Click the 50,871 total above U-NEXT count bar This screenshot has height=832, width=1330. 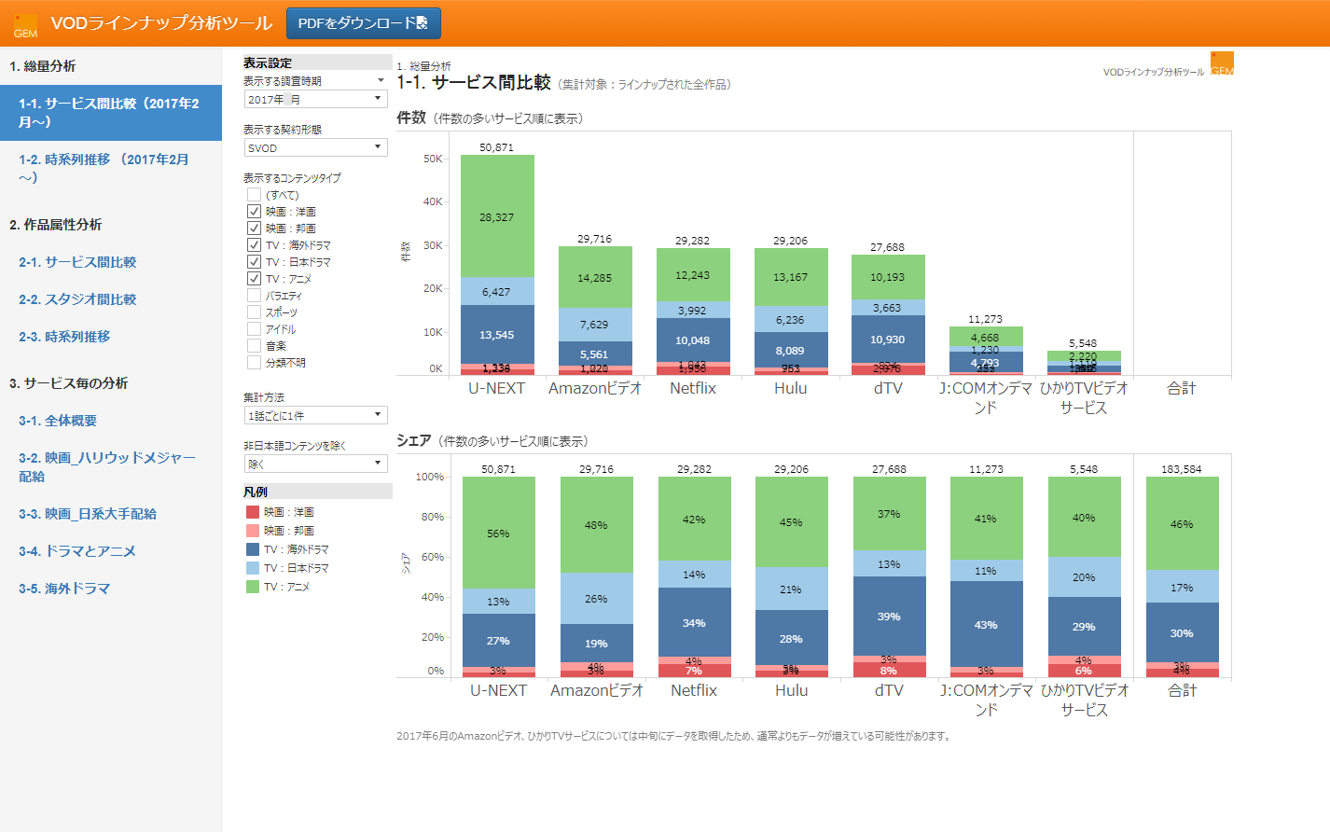[497, 147]
